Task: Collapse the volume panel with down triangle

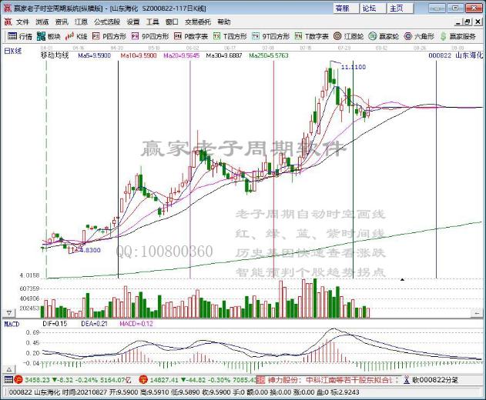Action: point(9,313)
